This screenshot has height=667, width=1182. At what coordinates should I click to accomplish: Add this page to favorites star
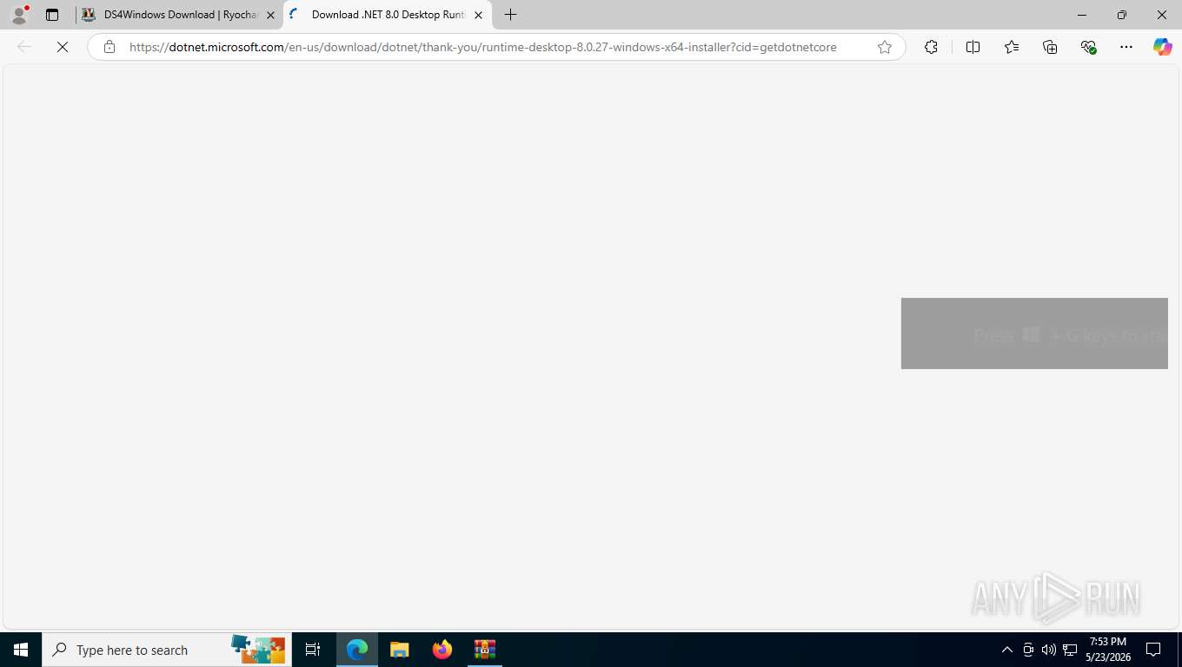tap(885, 47)
